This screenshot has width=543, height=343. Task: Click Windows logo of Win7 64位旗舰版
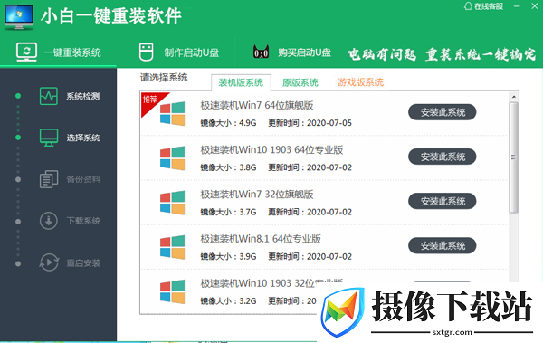point(173,113)
